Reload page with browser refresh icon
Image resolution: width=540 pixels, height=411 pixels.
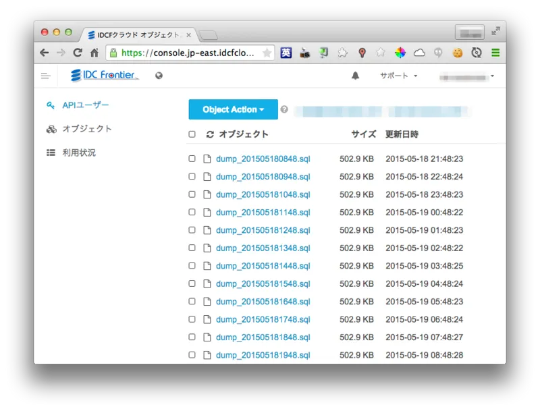(x=78, y=53)
